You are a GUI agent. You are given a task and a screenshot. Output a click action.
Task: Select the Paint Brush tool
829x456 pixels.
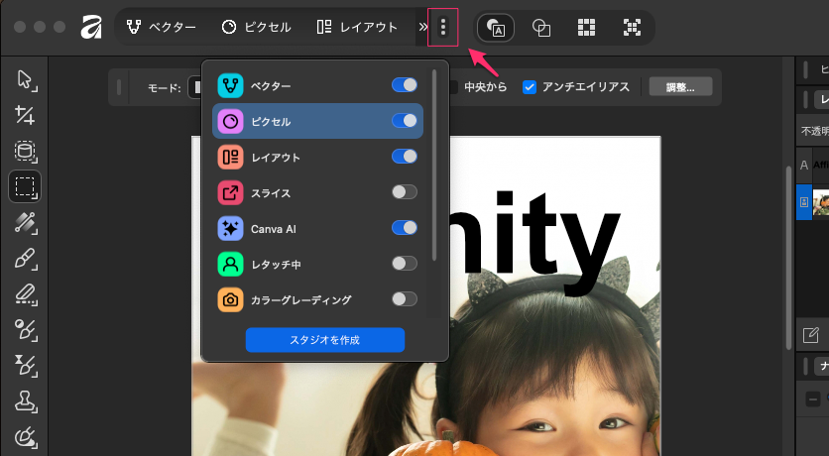coord(25,259)
